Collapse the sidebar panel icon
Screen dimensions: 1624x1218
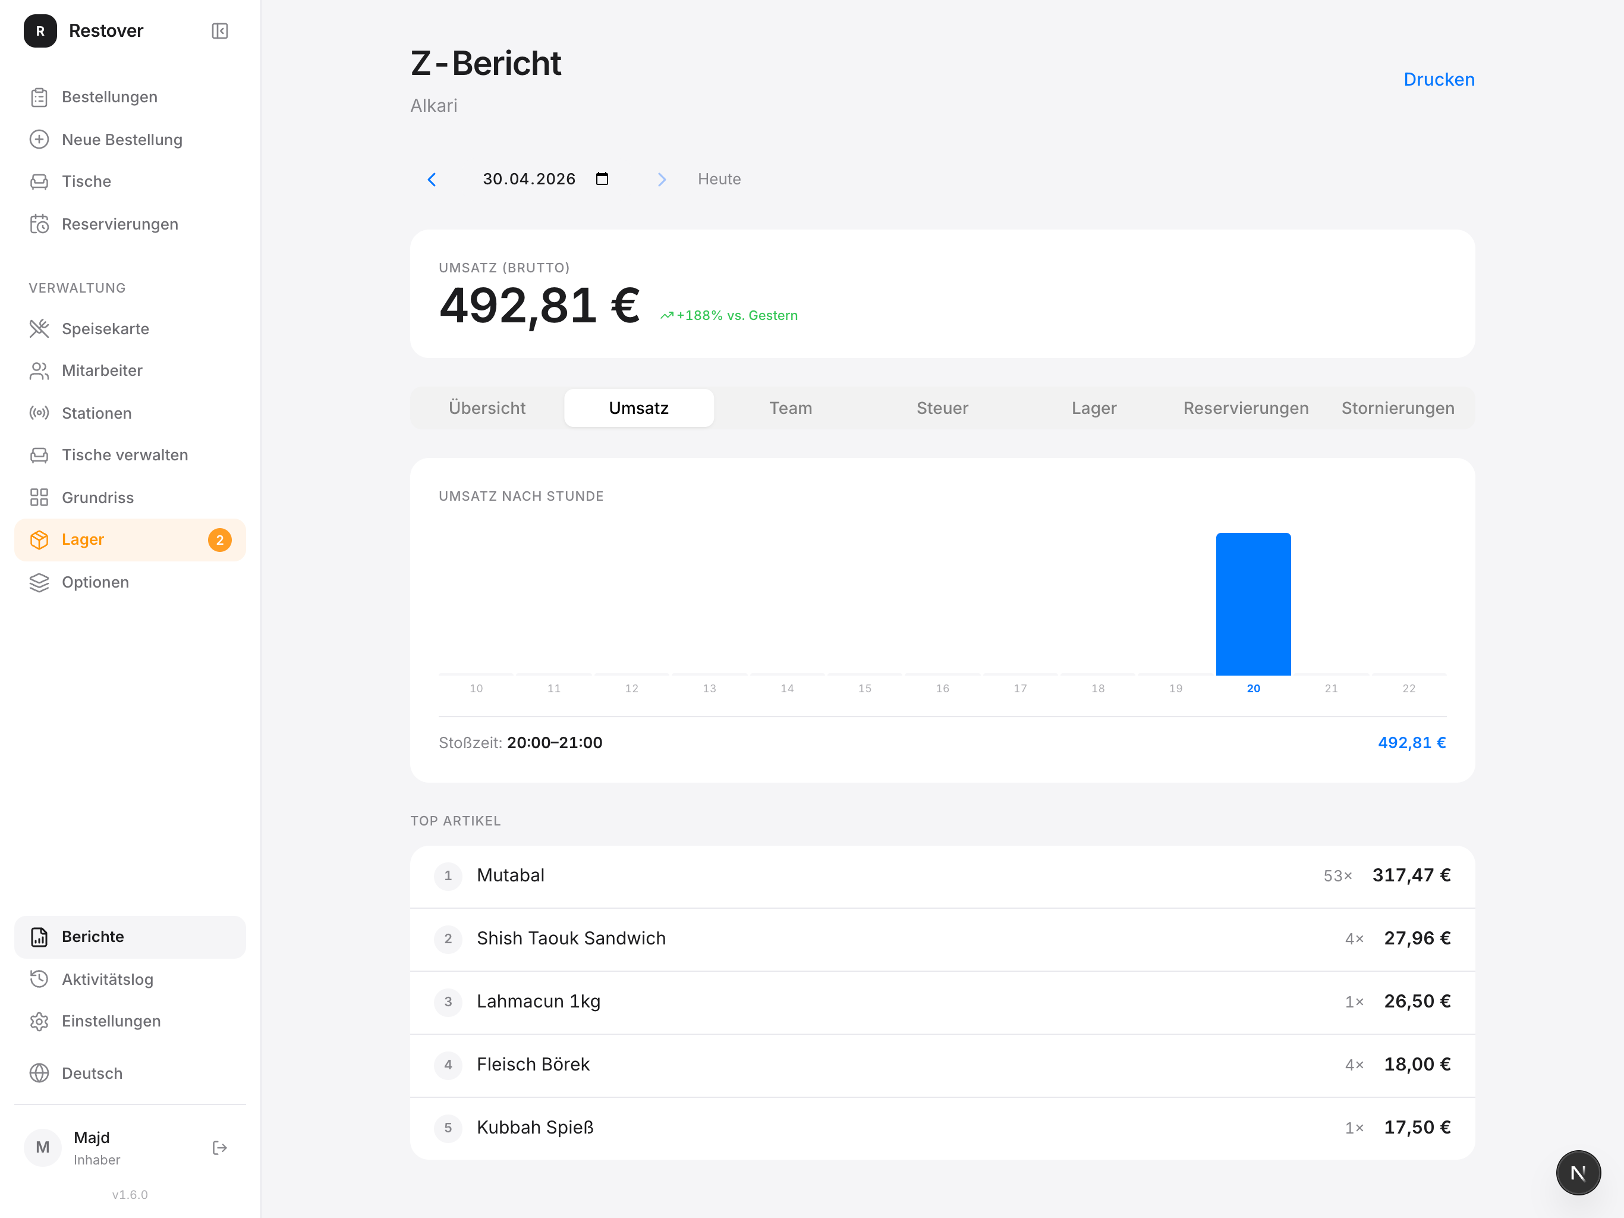pyautogui.click(x=219, y=31)
